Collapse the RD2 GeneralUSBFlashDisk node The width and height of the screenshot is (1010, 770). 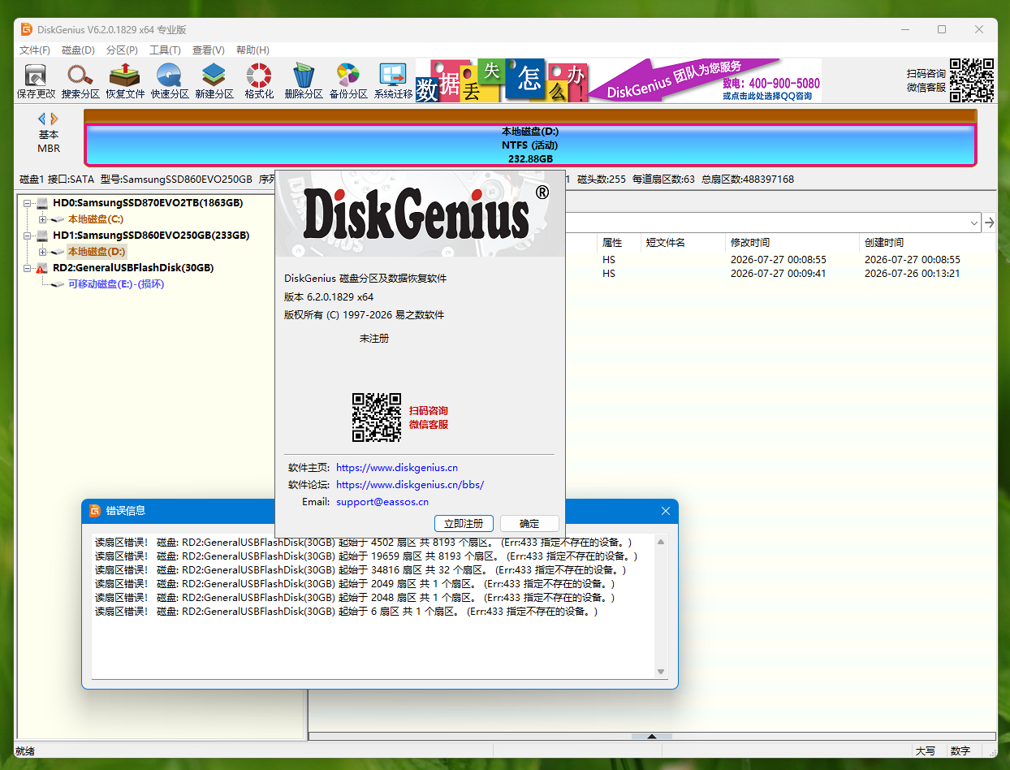[x=27, y=268]
